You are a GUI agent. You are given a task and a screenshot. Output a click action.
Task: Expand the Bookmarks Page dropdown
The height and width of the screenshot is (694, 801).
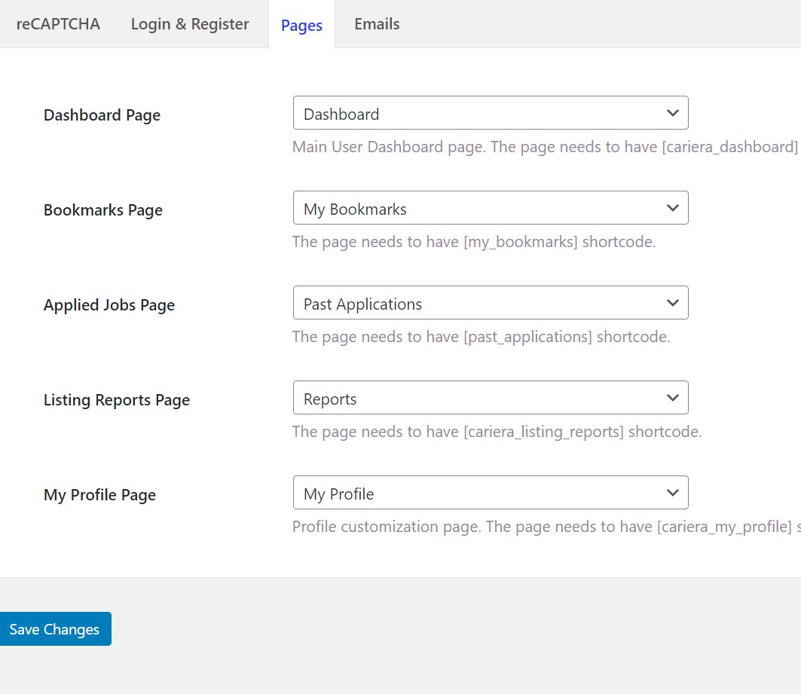[491, 208]
